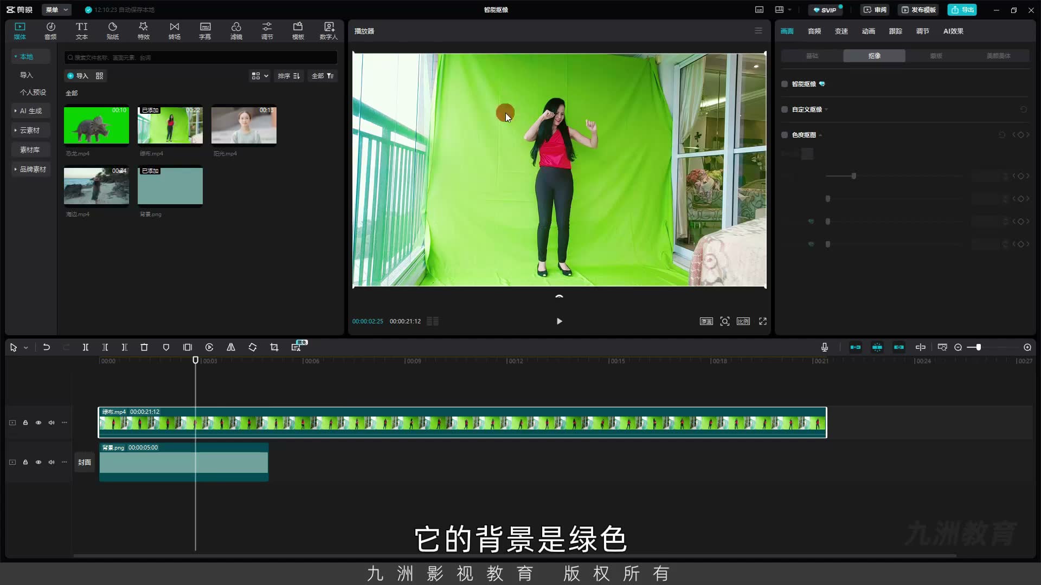
Task: Enable the 色度抠图 chroma key checkbox
Action: [x=785, y=135]
